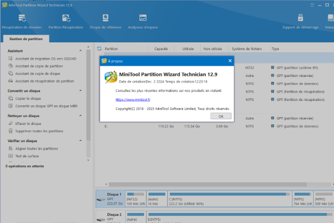Choose Convertir un disque GPT en disque MBR
This screenshot has width=334, height=223.
click(x=46, y=106)
